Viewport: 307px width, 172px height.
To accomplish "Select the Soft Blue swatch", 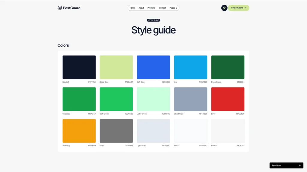I will (153, 67).
